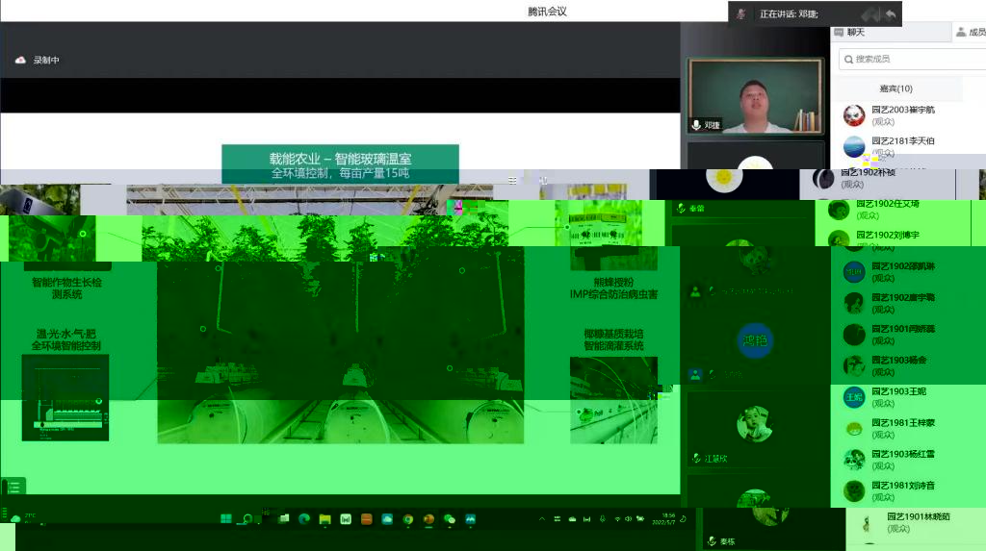This screenshot has width=986, height=551.
Task: Click the return arrow in the speaking bar
Action: click(891, 13)
